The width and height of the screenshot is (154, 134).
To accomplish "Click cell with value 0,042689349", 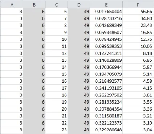I will coord(106,25).
